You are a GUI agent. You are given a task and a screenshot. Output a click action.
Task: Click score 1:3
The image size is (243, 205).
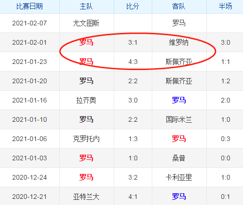(x=133, y=139)
